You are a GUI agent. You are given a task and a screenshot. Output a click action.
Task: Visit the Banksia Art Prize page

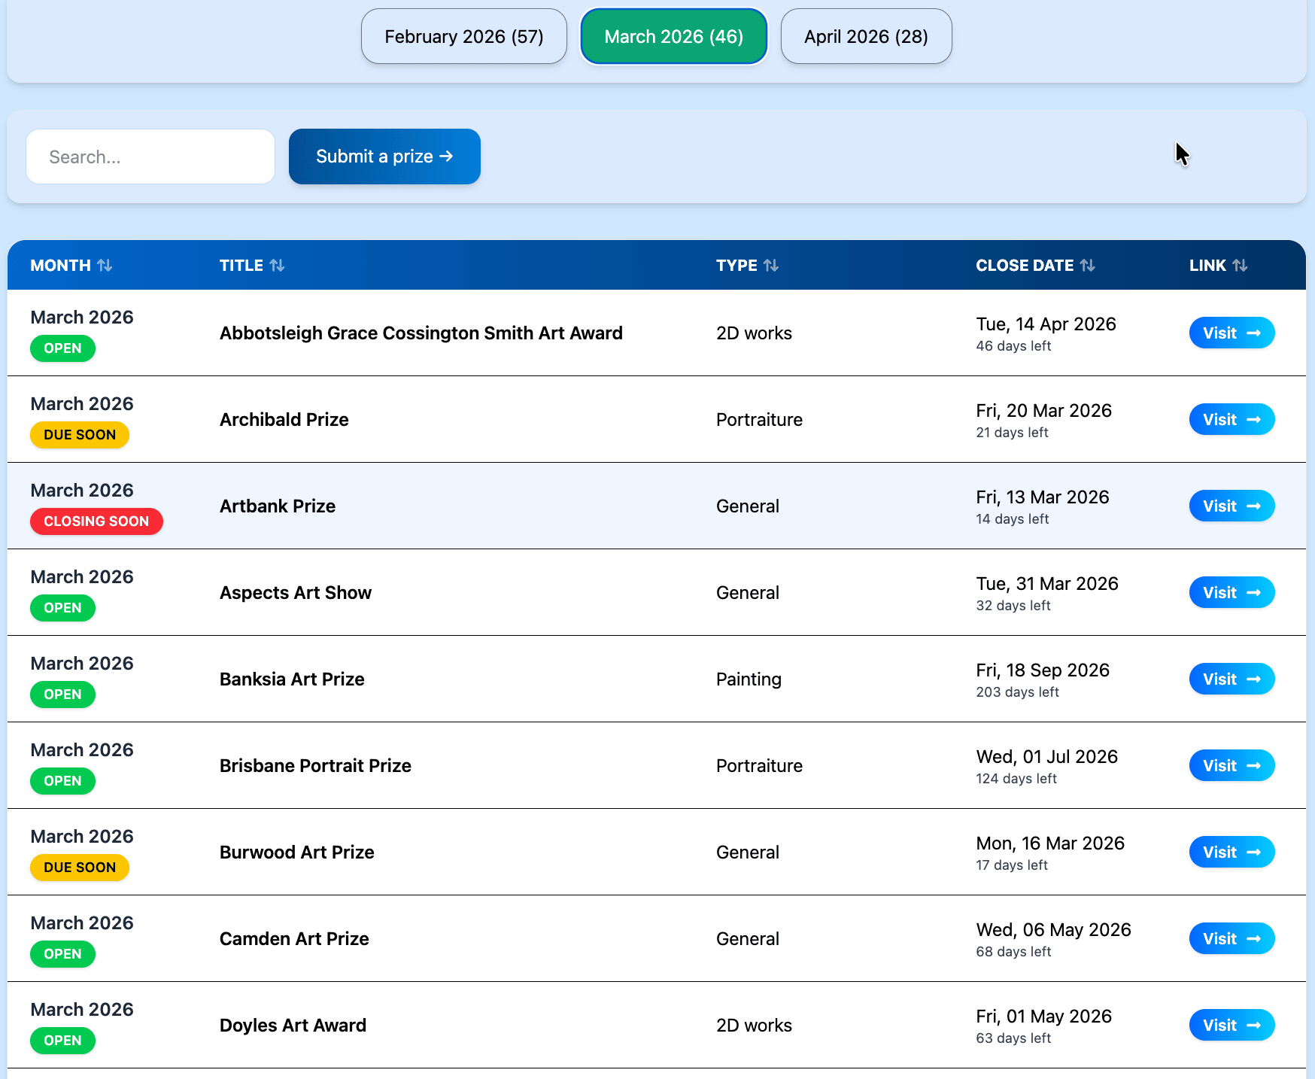click(x=1231, y=679)
